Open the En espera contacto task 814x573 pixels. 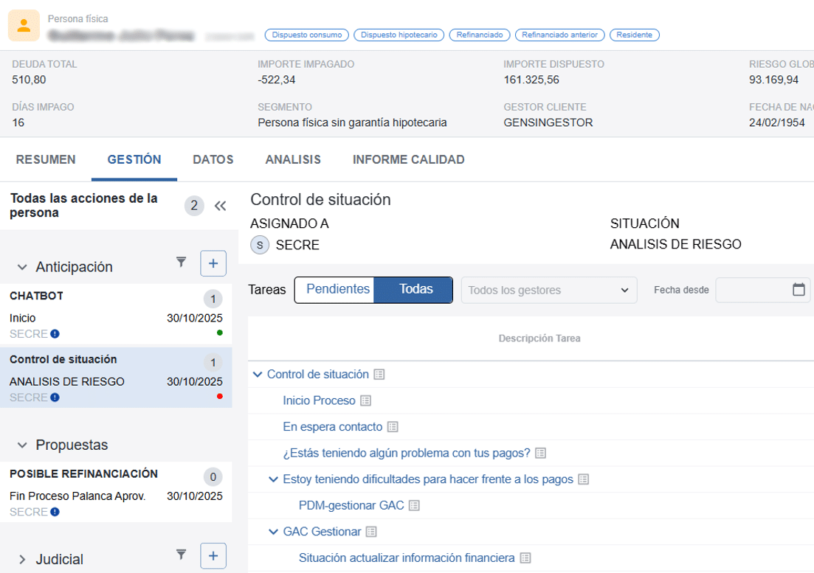[x=332, y=427]
